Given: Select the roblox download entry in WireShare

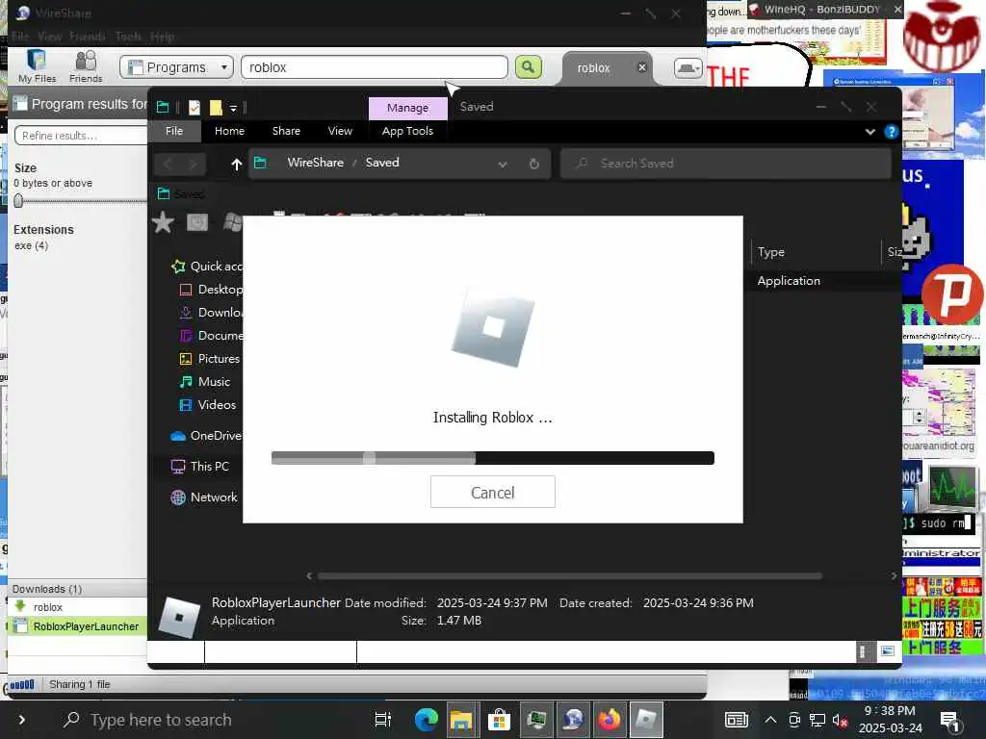Looking at the screenshot, I should click(48, 607).
